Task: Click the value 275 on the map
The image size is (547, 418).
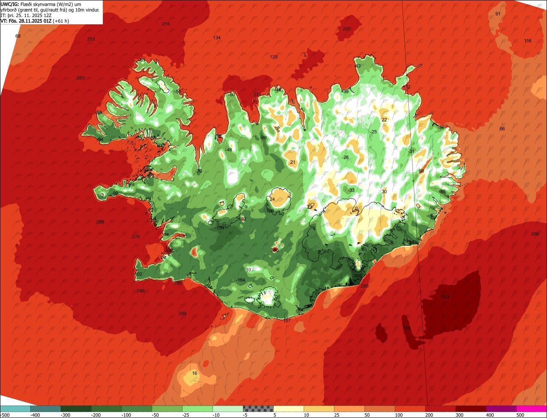Action: (x=136, y=237)
